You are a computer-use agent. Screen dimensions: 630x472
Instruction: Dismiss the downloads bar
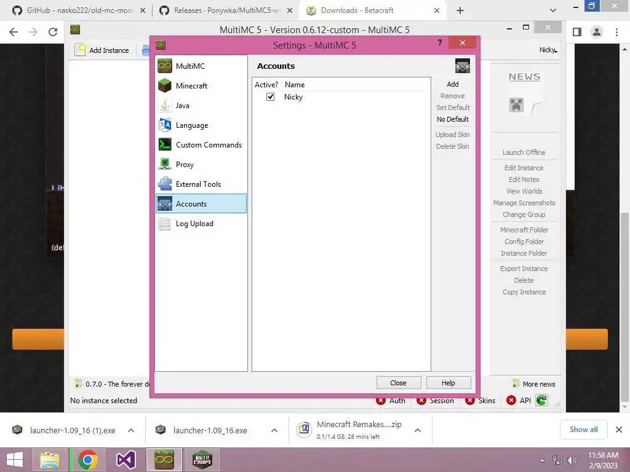click(619, 430)
